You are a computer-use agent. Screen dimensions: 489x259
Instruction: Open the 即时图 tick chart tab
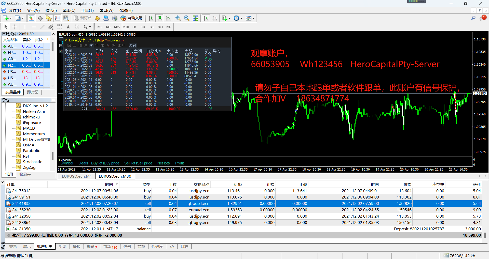point(33,92)
